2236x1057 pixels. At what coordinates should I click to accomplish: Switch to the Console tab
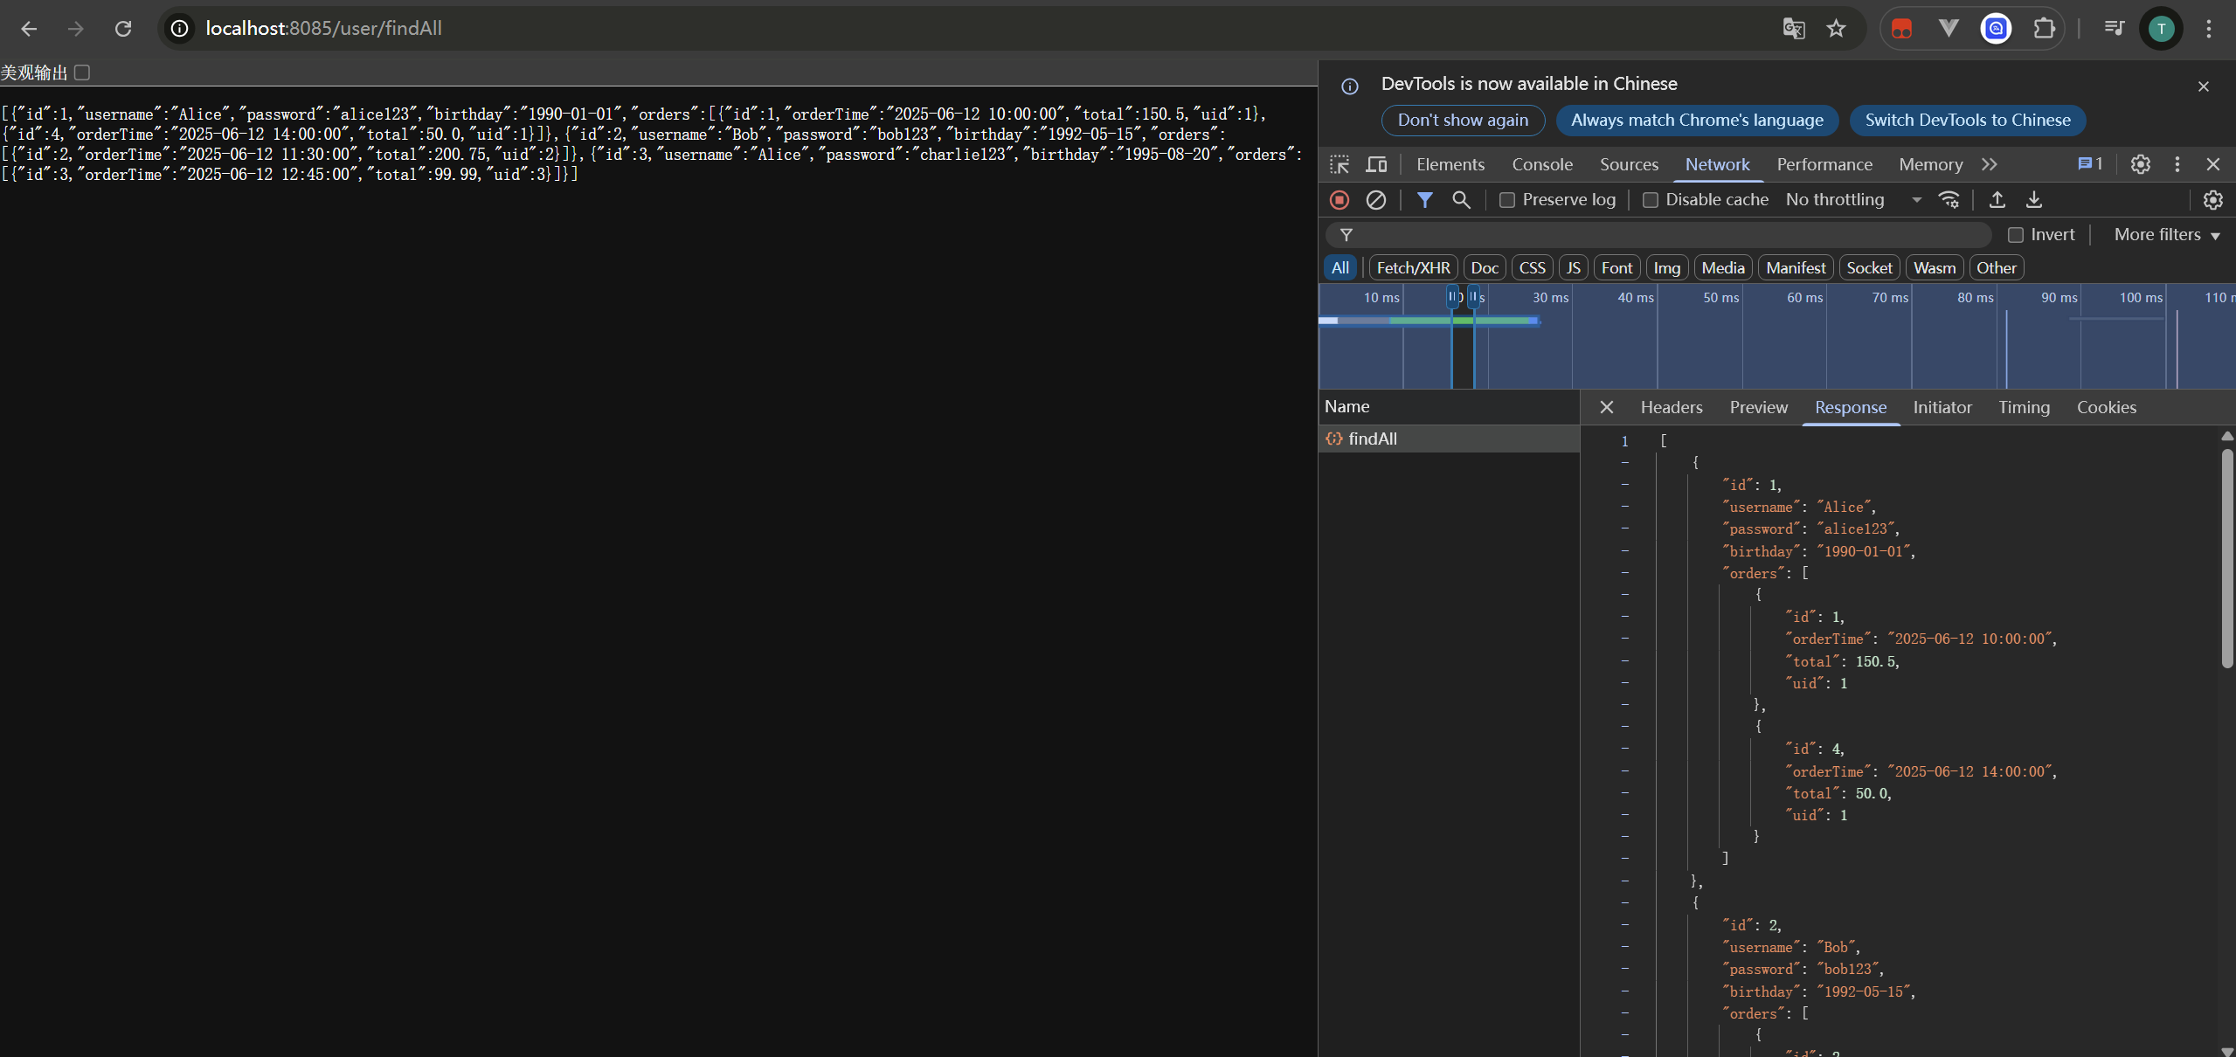pos(1542,164)
